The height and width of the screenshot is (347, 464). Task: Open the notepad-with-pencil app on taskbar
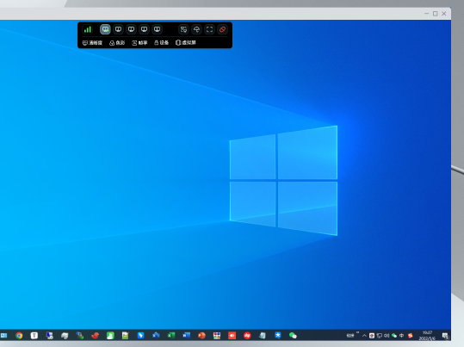(126, 336)
